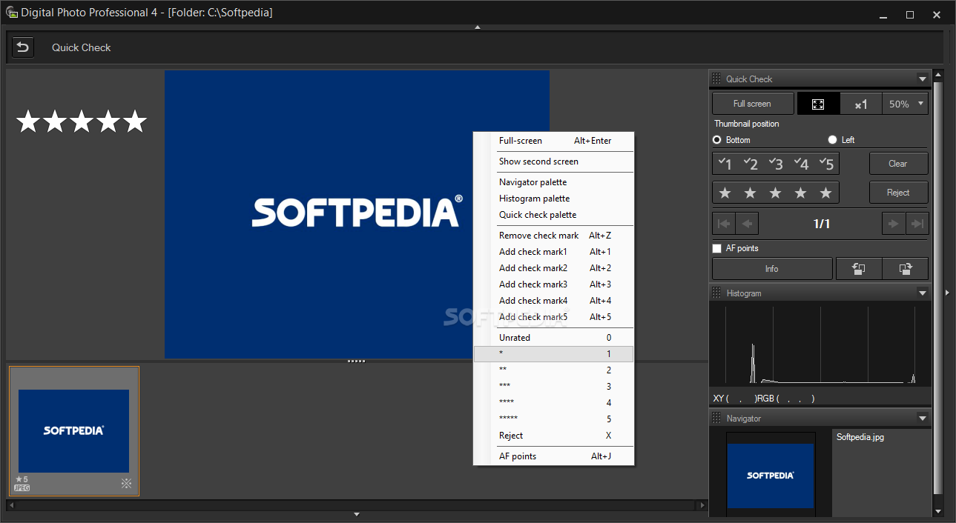Rotate image right icon button
956x523 pixels.
pyautogui.click(x=906, y=269)
